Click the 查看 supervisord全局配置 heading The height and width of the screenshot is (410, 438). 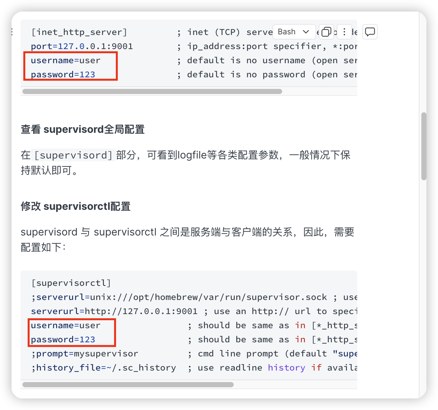click(83, 130)
